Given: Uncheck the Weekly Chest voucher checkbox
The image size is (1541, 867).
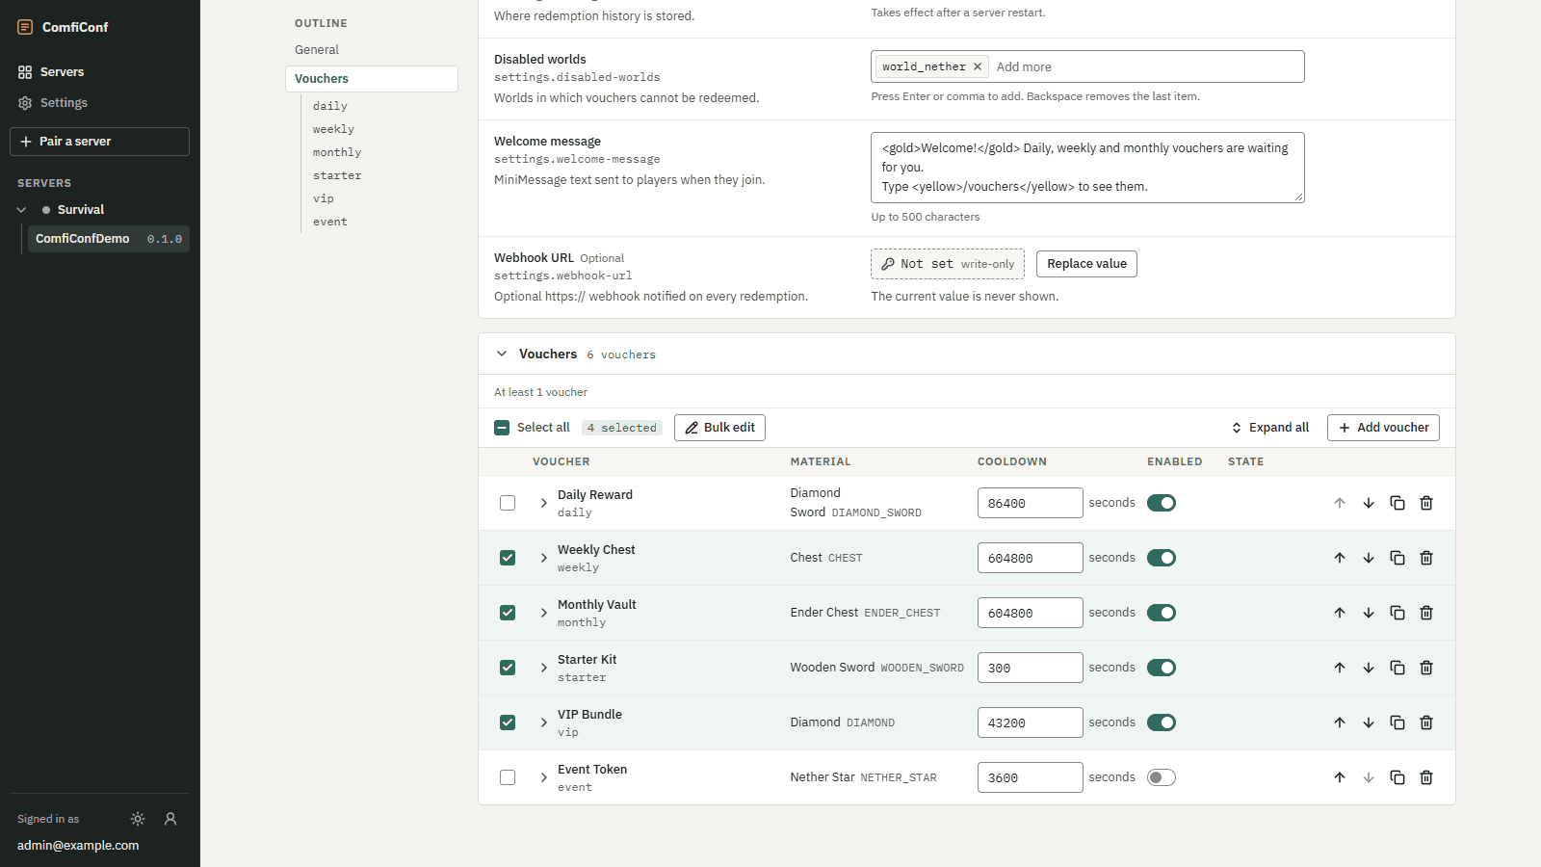Looking at the screenshot, I should [508, 558].
